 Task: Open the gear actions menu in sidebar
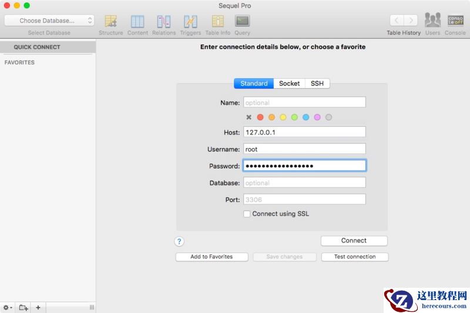pyautogui.click(x=8, y=307)
